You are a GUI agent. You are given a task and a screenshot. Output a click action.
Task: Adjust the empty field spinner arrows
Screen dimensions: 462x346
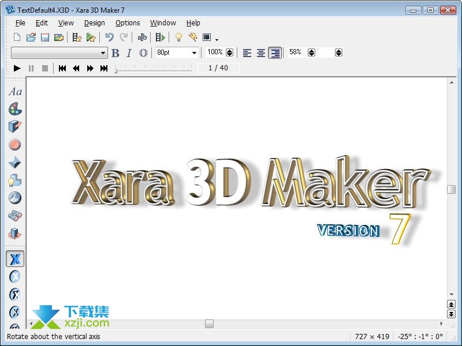pyautogui.click(x=338, y=52)
